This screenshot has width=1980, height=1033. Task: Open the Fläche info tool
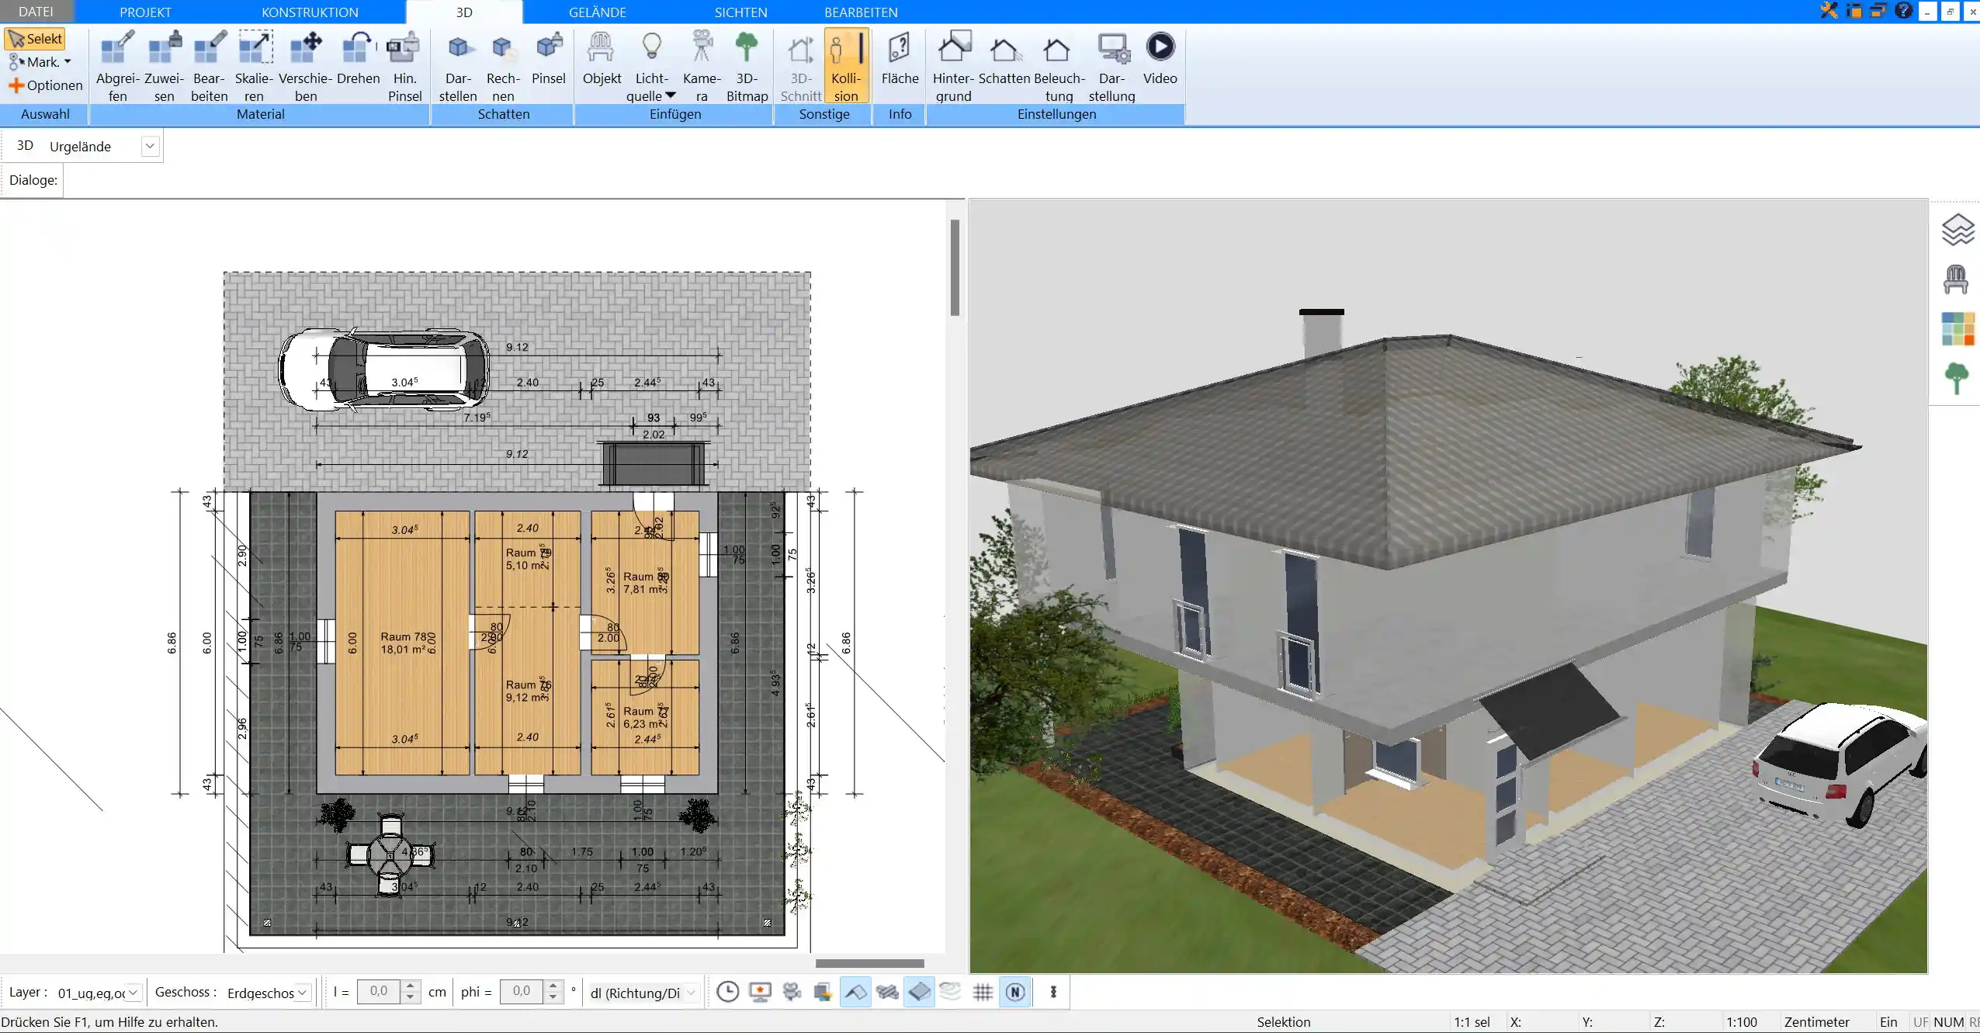(900, 58)
